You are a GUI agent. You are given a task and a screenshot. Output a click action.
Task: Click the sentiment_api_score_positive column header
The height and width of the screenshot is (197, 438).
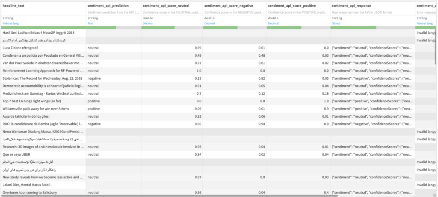(x=297, y=5)
